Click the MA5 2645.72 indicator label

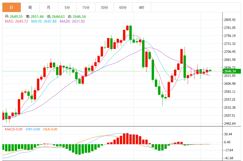pos(16,21)
